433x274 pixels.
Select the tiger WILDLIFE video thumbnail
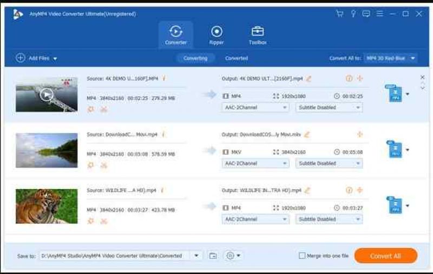[47, 206]
